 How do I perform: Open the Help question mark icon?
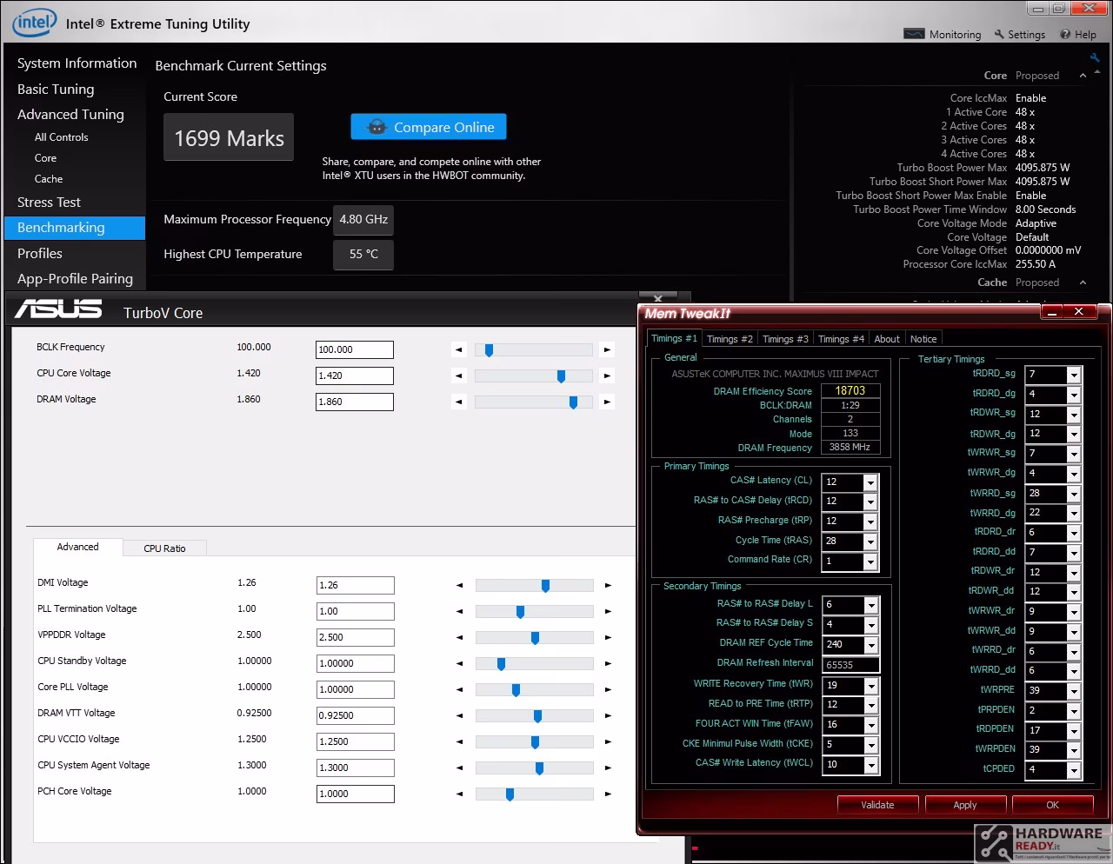pyautogui.click(x=1065, y=34)
